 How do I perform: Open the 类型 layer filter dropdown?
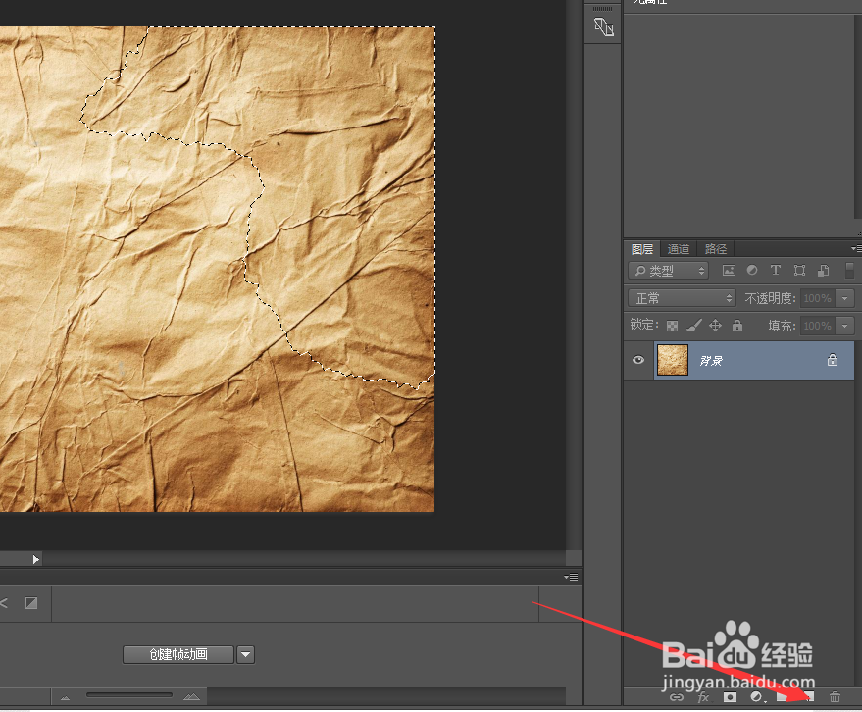pyautogui.click(x=669, y=271)
